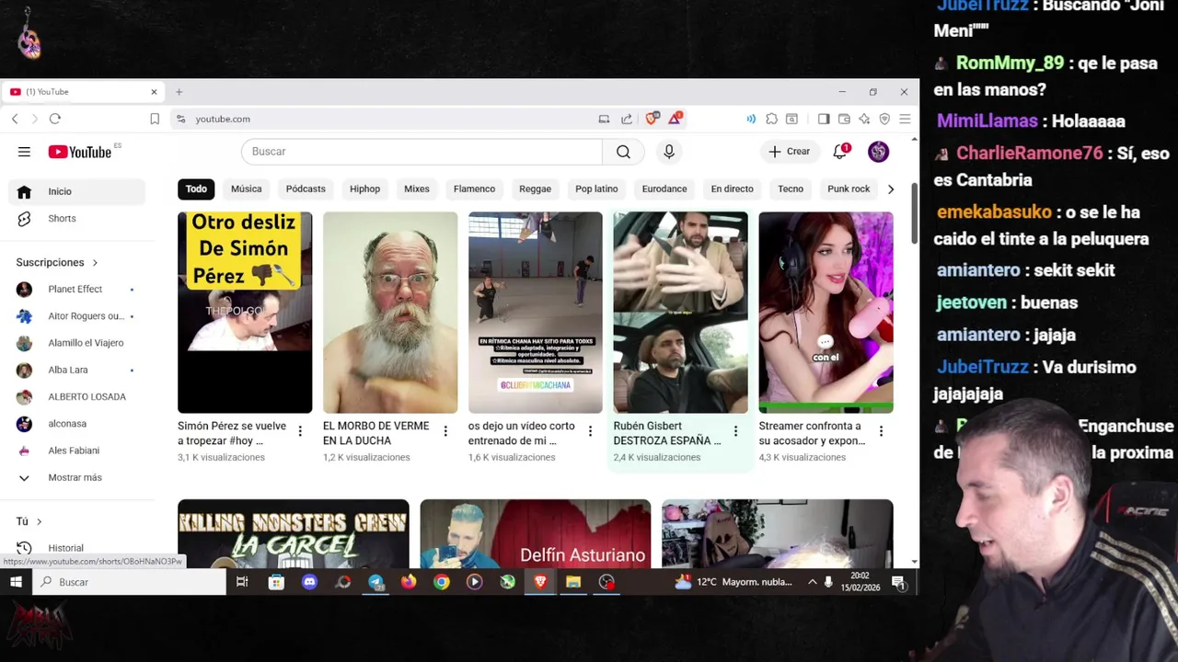
Task: Open options for Streamer confronta short
Action: (x=881, y=431)
